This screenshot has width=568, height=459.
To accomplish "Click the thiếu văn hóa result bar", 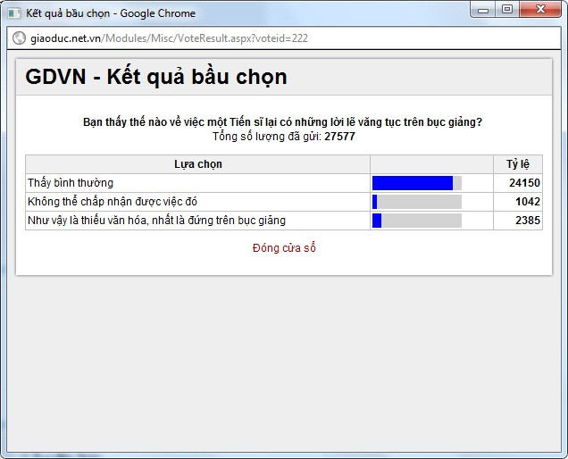I will point(417,221).
